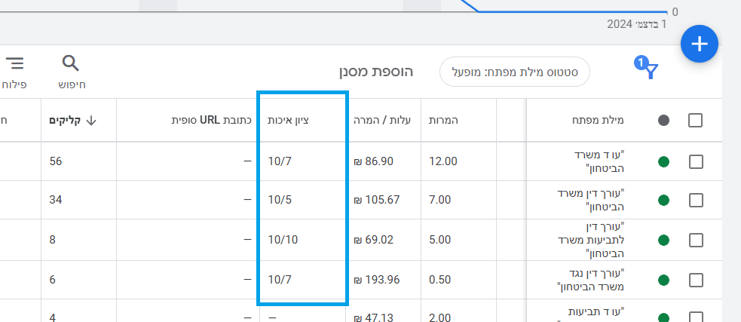The width and height of the screenshot is (741, 322).
Task: Click clicks value 56
Action: (56, 161)
